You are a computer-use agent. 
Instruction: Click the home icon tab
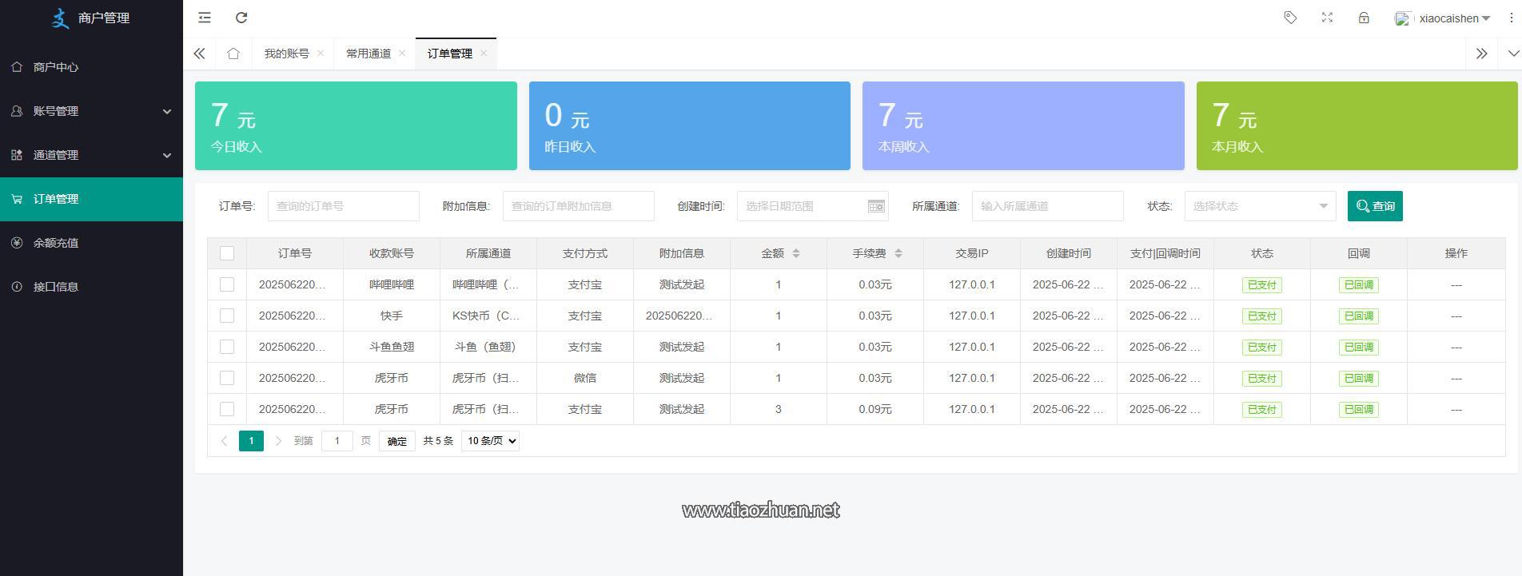click(x=233, y=54)
